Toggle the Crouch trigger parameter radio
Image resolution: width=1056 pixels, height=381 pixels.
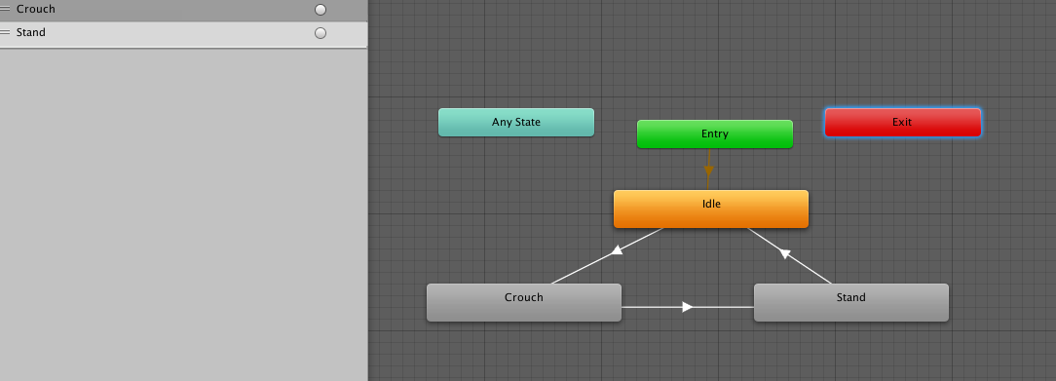click(321, 10)
